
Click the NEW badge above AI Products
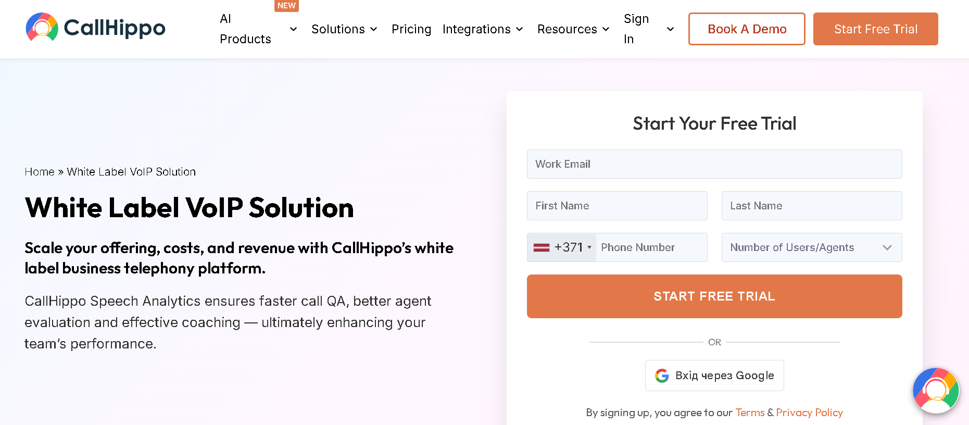click(x=286, y=6)
